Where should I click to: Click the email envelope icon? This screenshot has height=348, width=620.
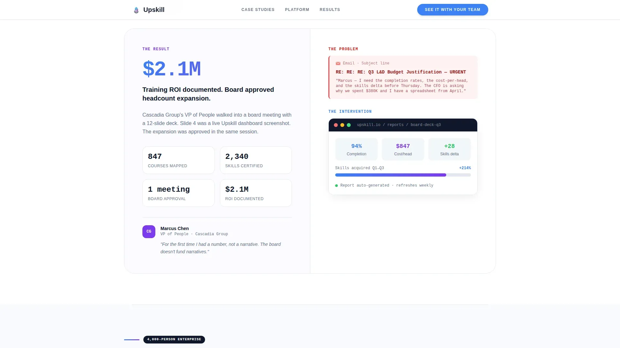tap(338, 63)
